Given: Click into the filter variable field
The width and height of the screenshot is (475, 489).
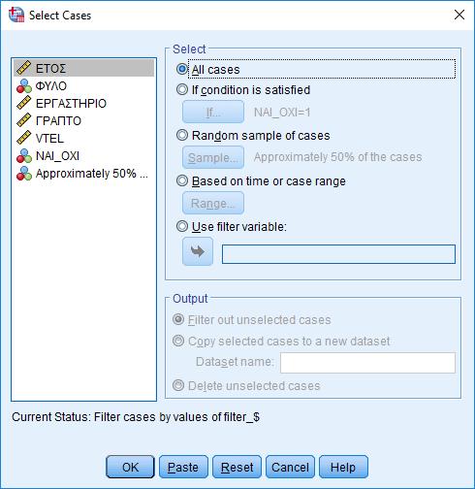Looking at the screenshot, I should [338, 254].
